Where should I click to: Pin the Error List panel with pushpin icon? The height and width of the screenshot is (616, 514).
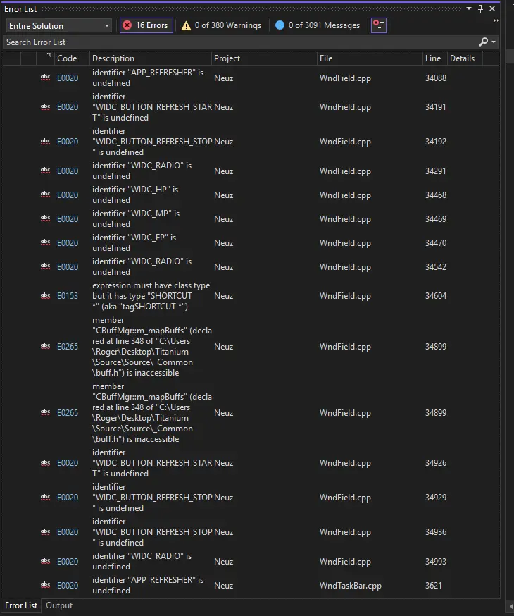pos(481,8)
